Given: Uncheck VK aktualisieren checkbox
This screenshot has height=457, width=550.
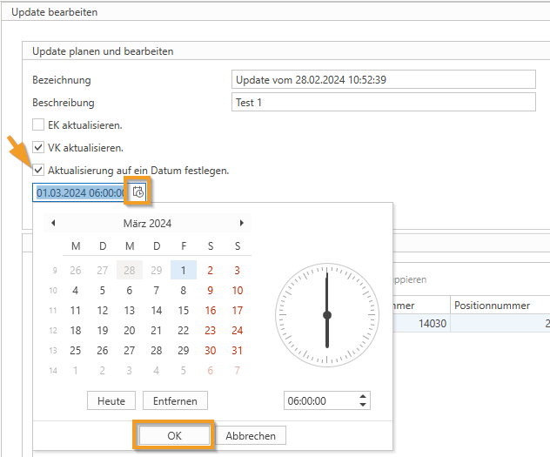Looking at the screenshot, I should coord(38,147).
